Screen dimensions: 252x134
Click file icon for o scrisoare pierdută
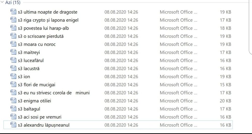point(13,36)
